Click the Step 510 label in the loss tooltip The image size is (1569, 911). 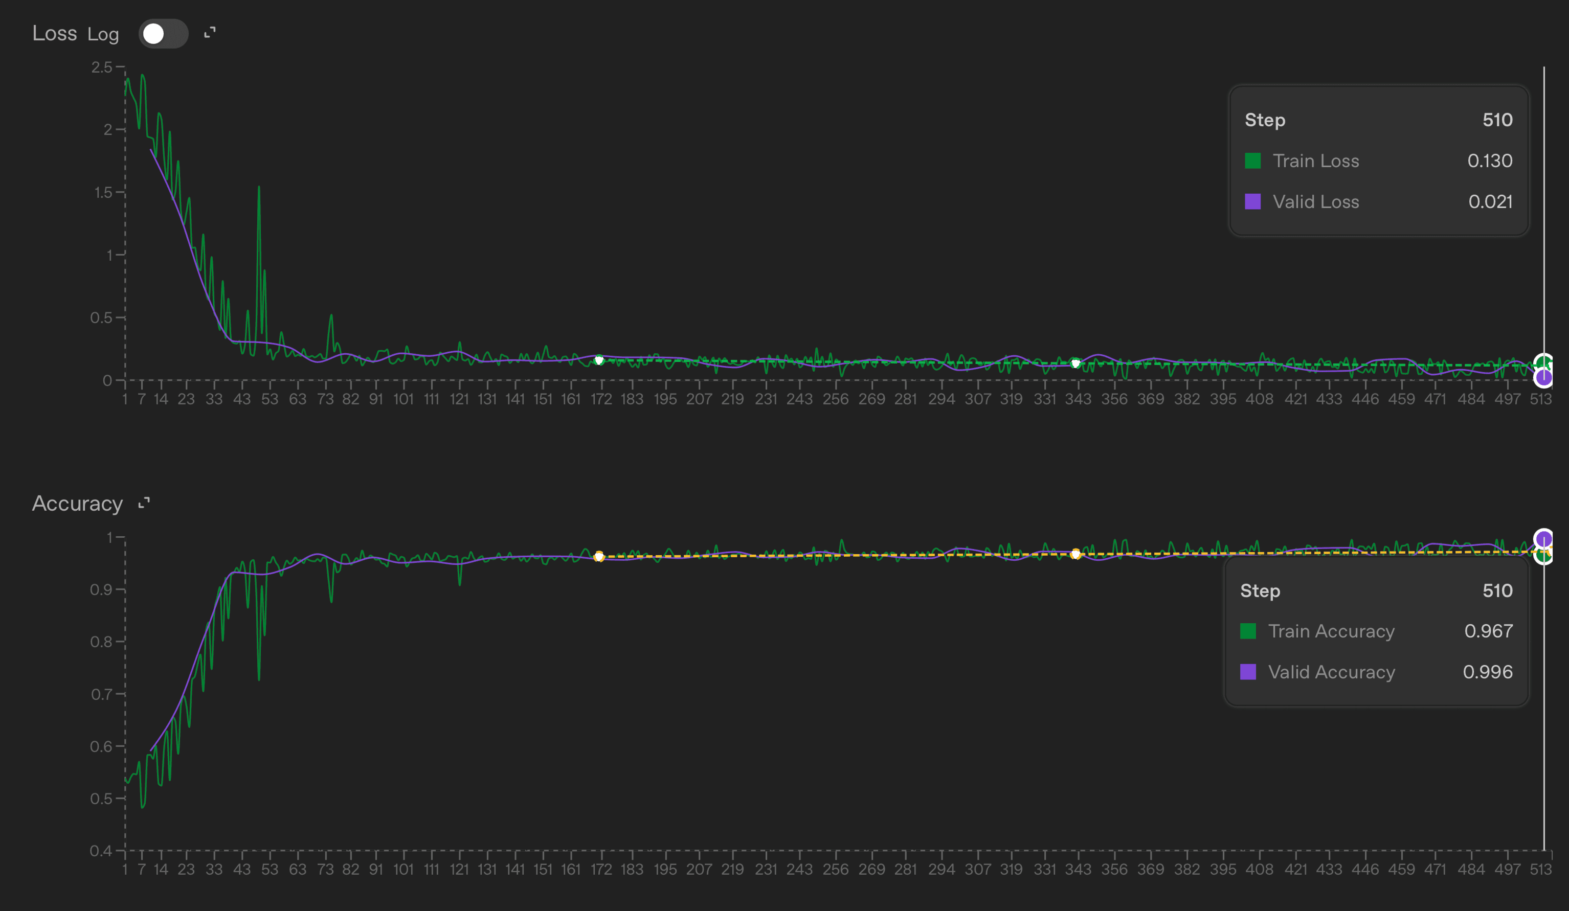pos(1265,120)
